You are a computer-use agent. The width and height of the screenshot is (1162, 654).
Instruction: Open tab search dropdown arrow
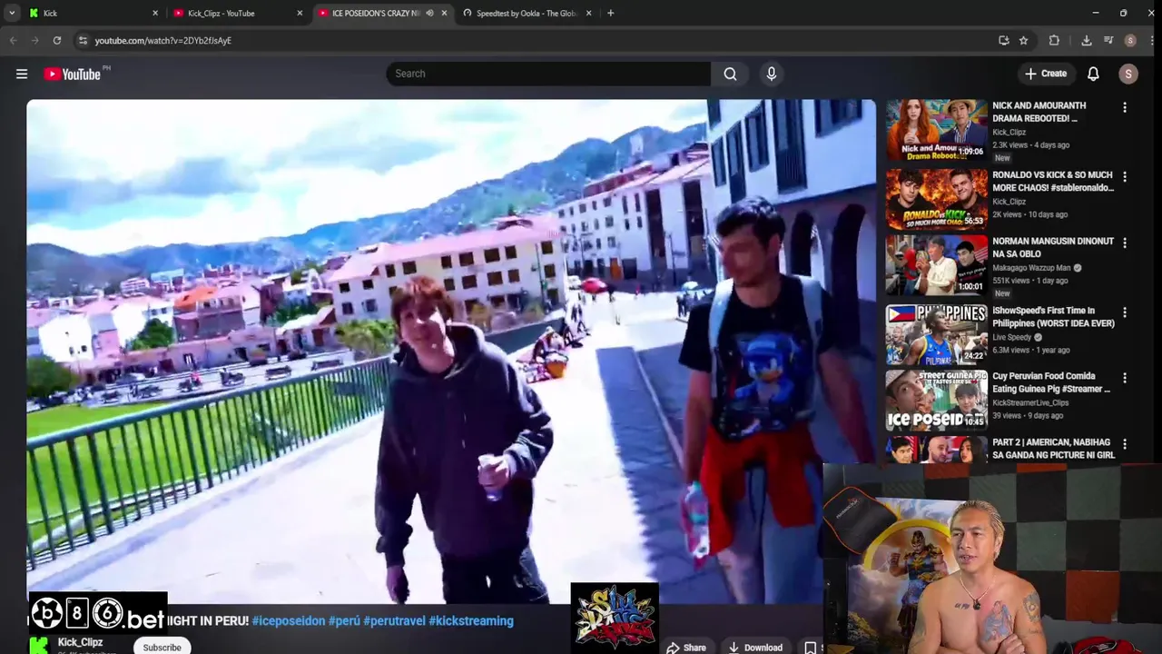(12, 13)
